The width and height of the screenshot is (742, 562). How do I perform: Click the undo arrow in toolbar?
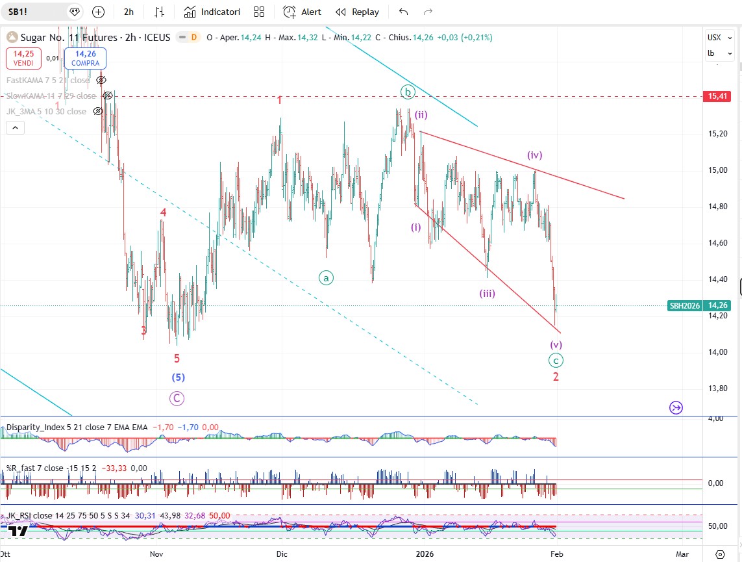tap(404, 12)
